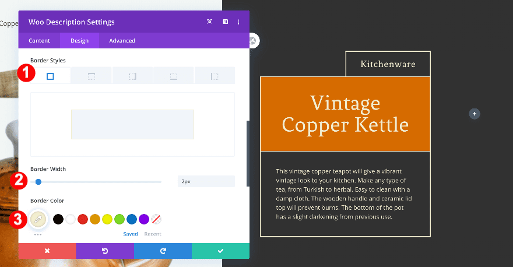This screenshot has width=513, height=267.
Task: Expand more color options with the ellipsis
Action: [38, 234]
